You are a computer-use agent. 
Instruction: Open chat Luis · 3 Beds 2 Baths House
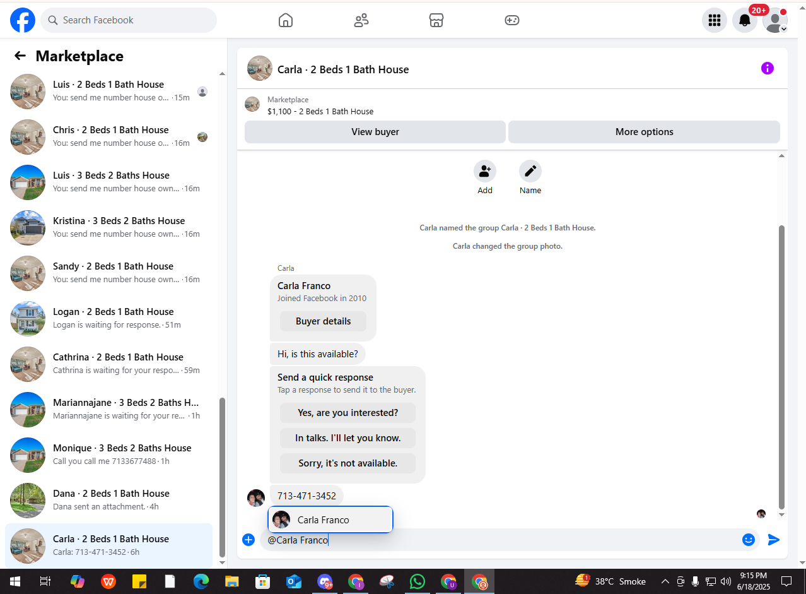108,182
